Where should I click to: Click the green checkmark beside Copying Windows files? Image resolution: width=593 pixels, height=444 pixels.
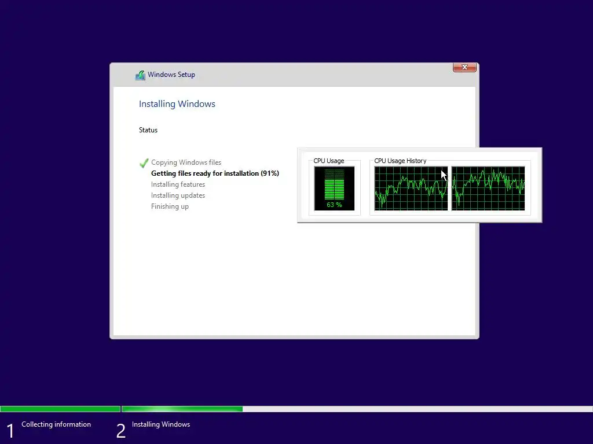(x=144, y=162)
